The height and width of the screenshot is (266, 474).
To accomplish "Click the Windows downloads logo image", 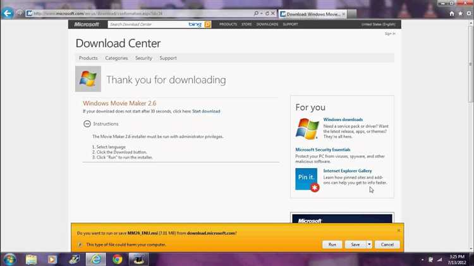I will (x=307, y=128).
